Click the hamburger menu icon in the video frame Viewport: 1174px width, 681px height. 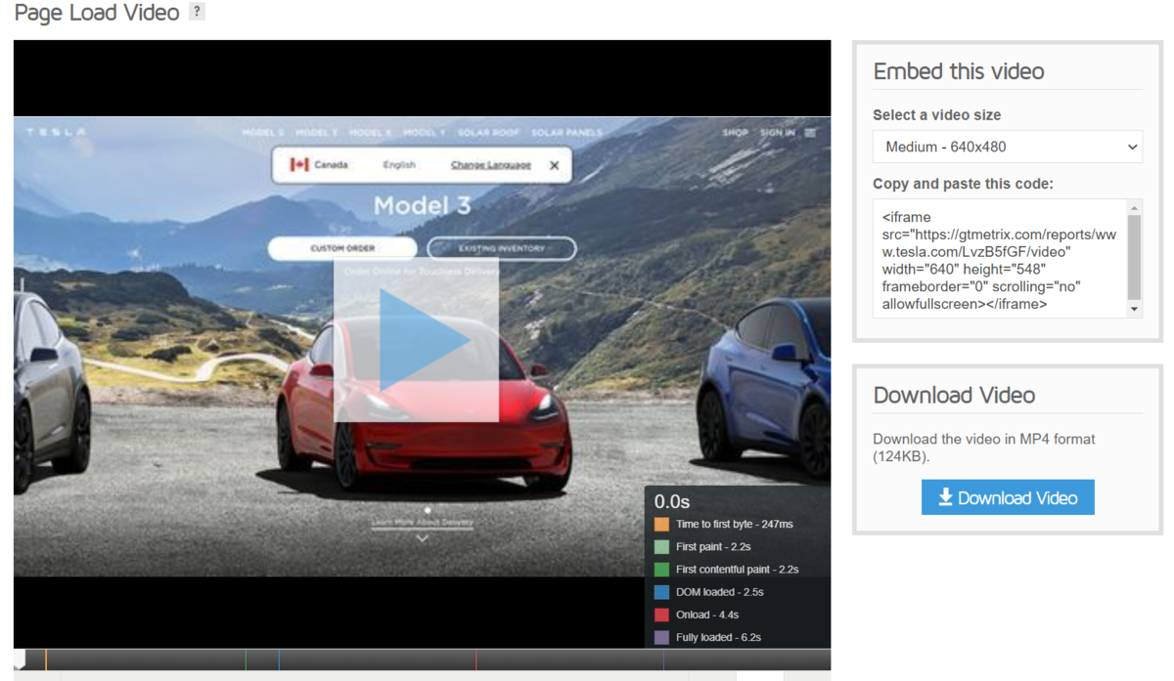[x=810, y=132]
